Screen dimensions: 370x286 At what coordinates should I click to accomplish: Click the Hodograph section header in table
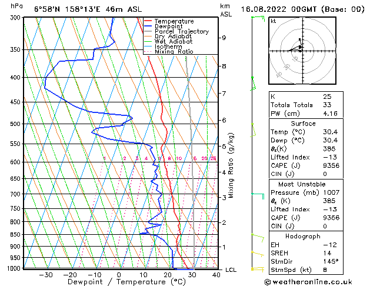point(303,237)
